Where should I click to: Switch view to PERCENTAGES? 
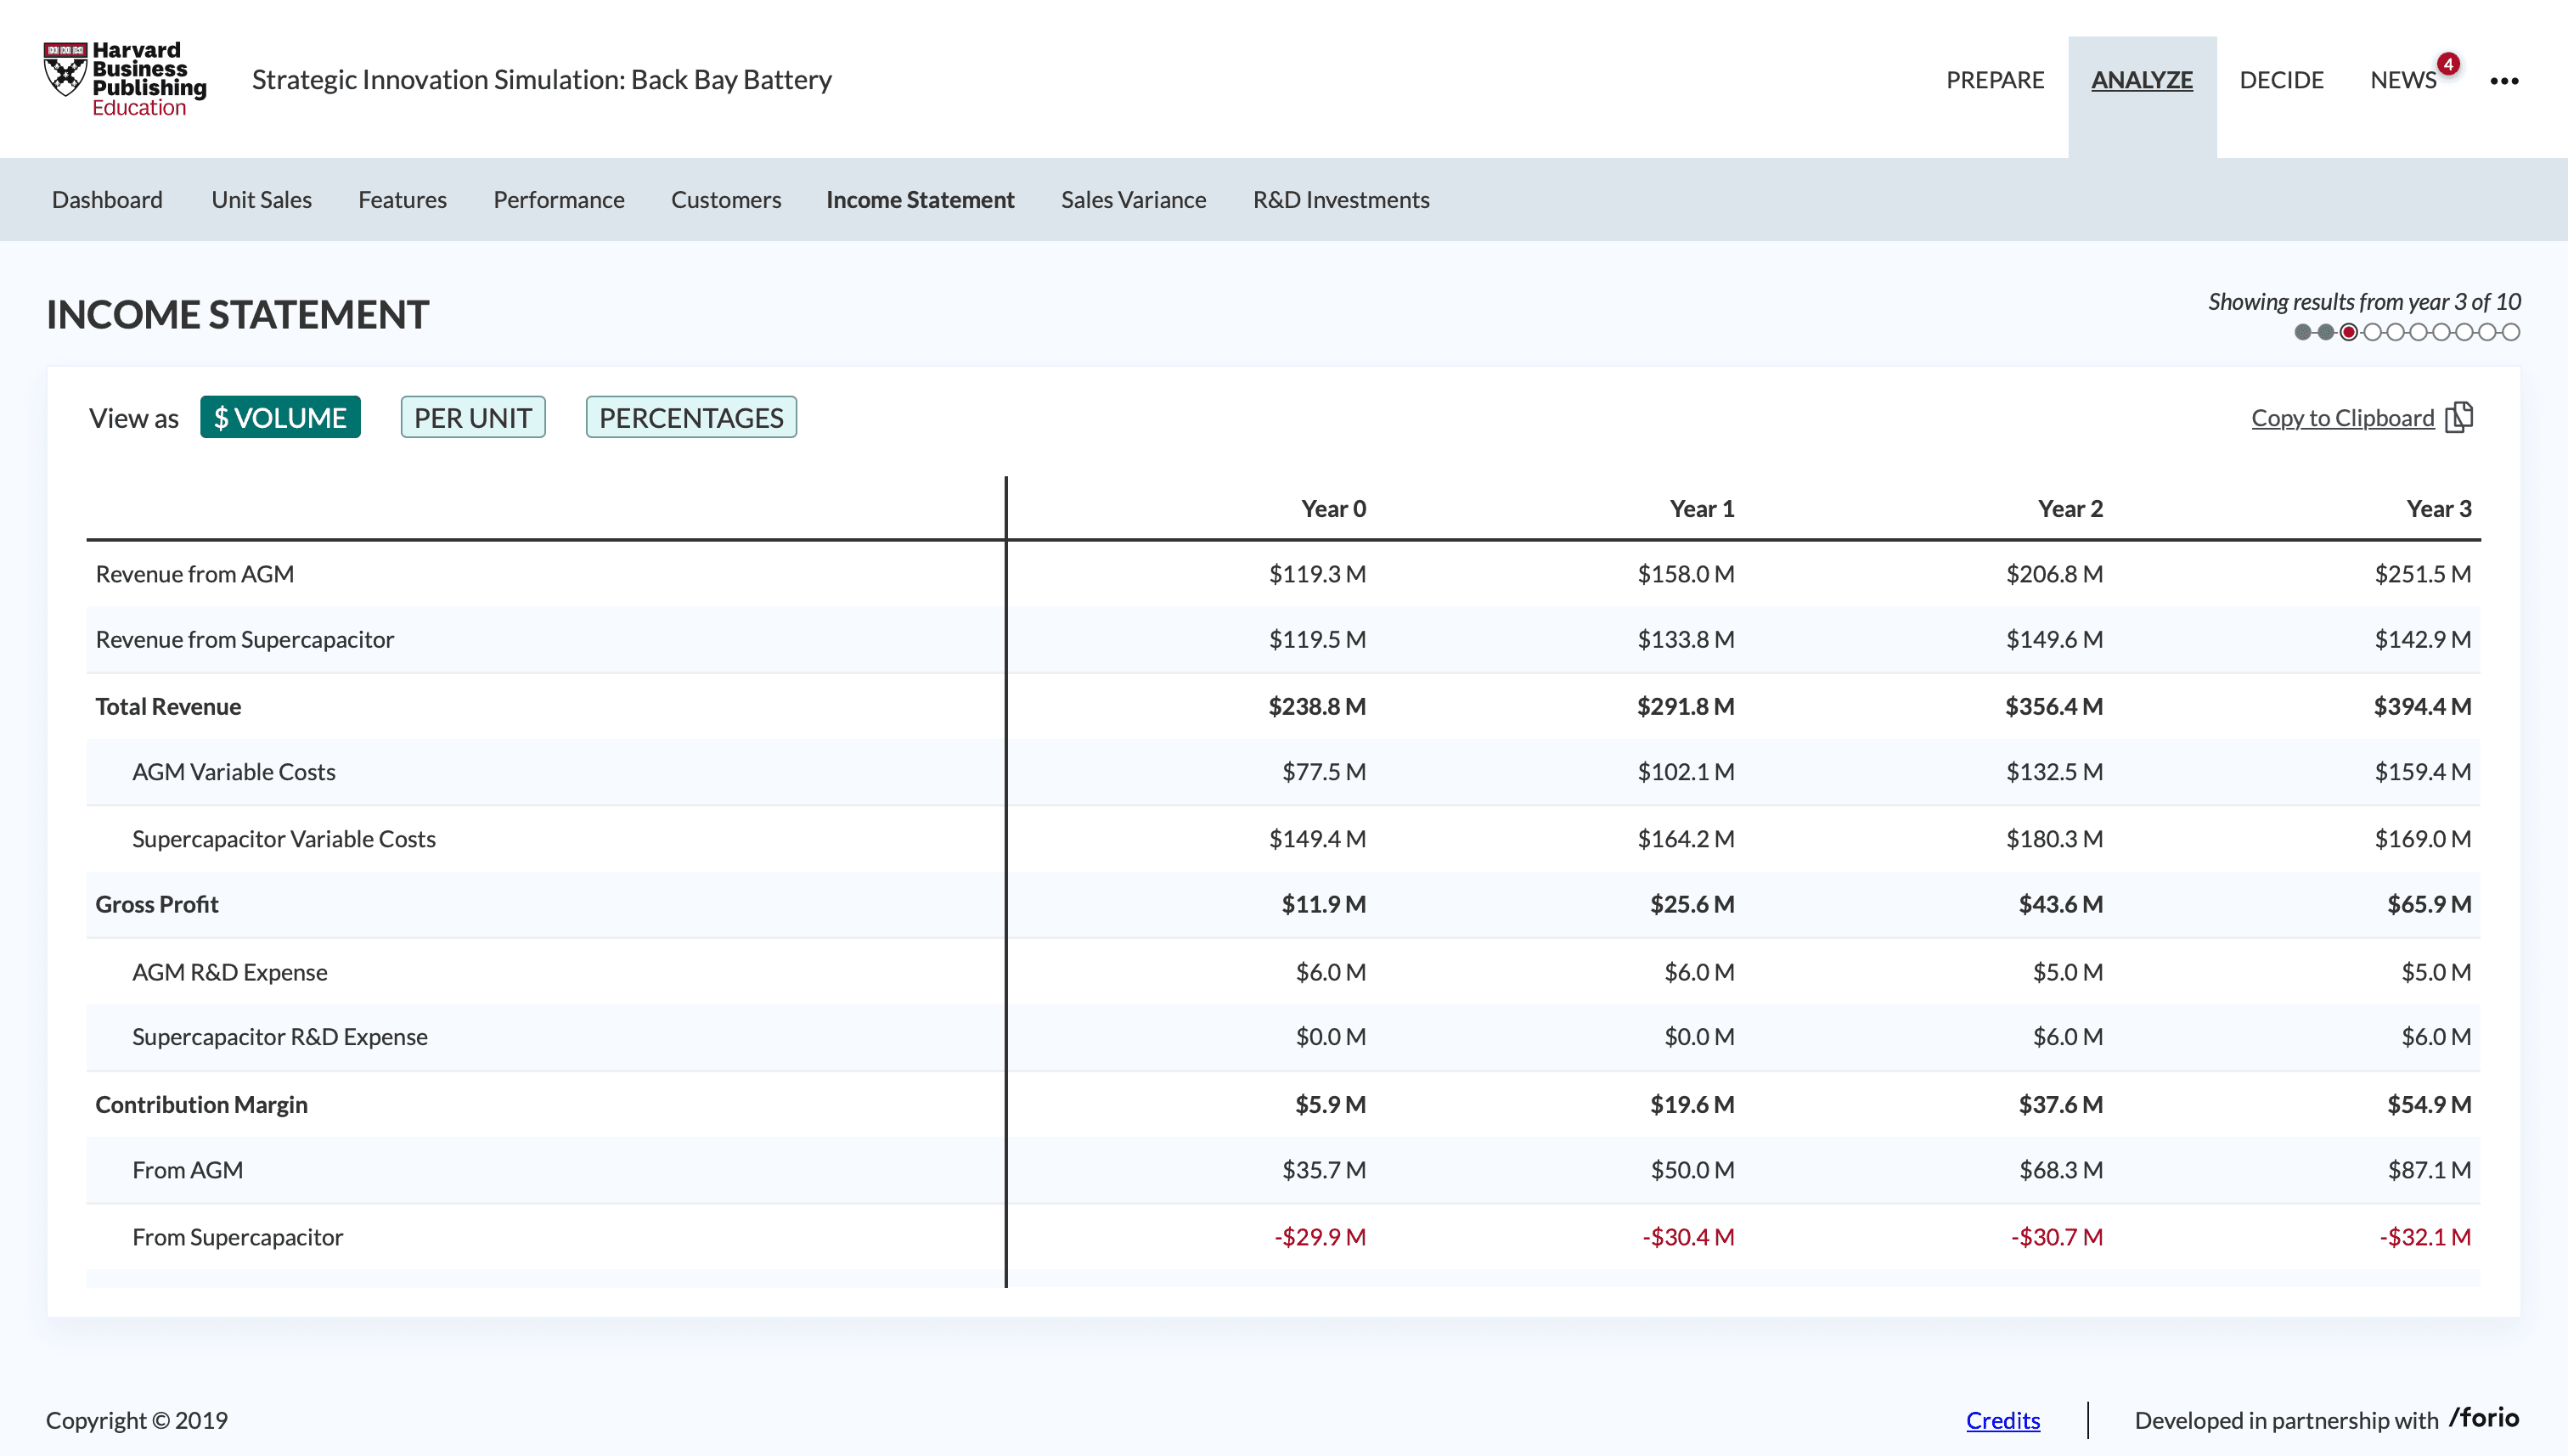click(x=690, y=417)
